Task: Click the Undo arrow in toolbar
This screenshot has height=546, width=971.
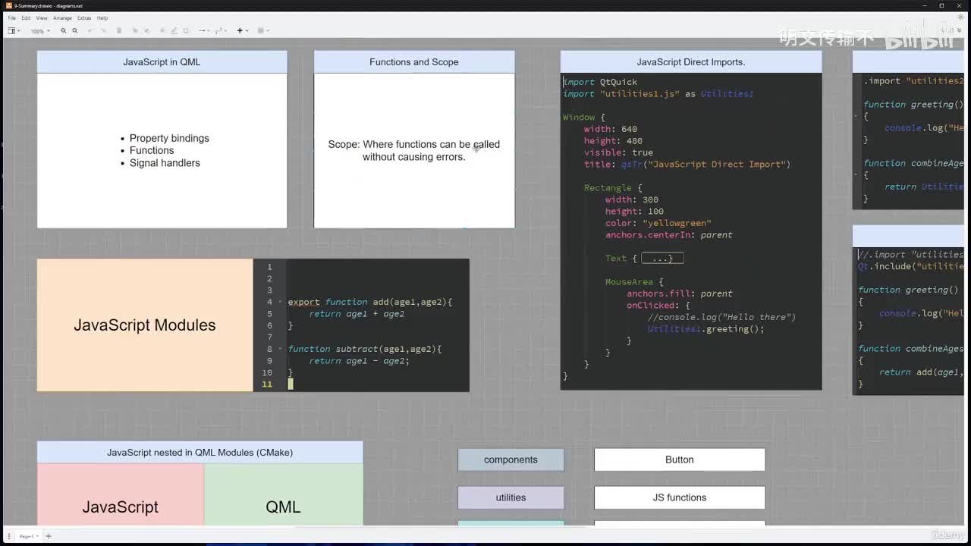Action: coord(90,31)
